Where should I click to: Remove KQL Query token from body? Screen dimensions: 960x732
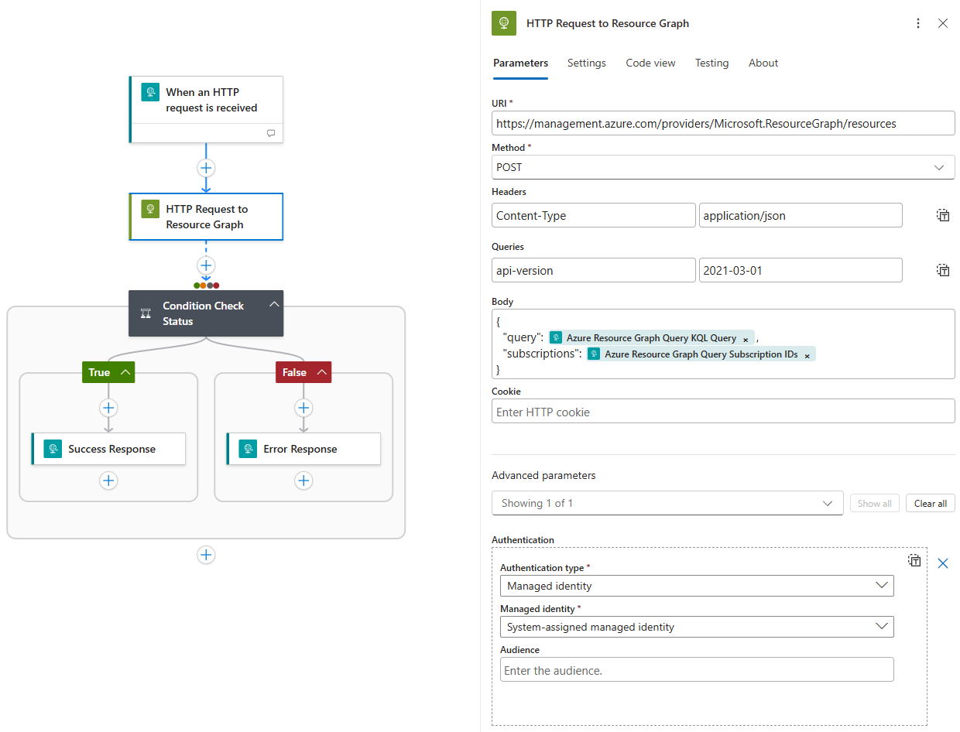coord(746,339)
